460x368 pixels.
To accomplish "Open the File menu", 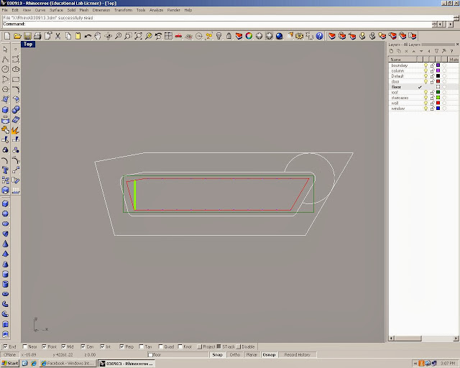I will click(5, 10).
